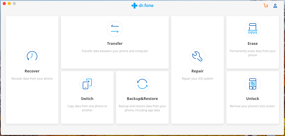Choose the Switch module title

click(x=87, y=99)
